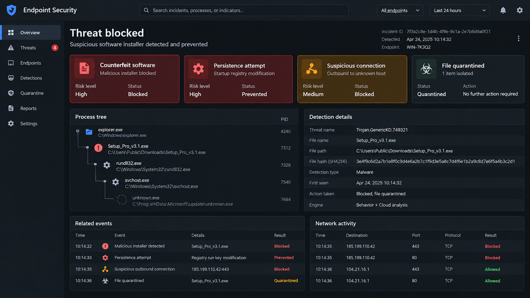Go to the Overview page
This screenshot has width=530, height=298.
tap(31, 33)
